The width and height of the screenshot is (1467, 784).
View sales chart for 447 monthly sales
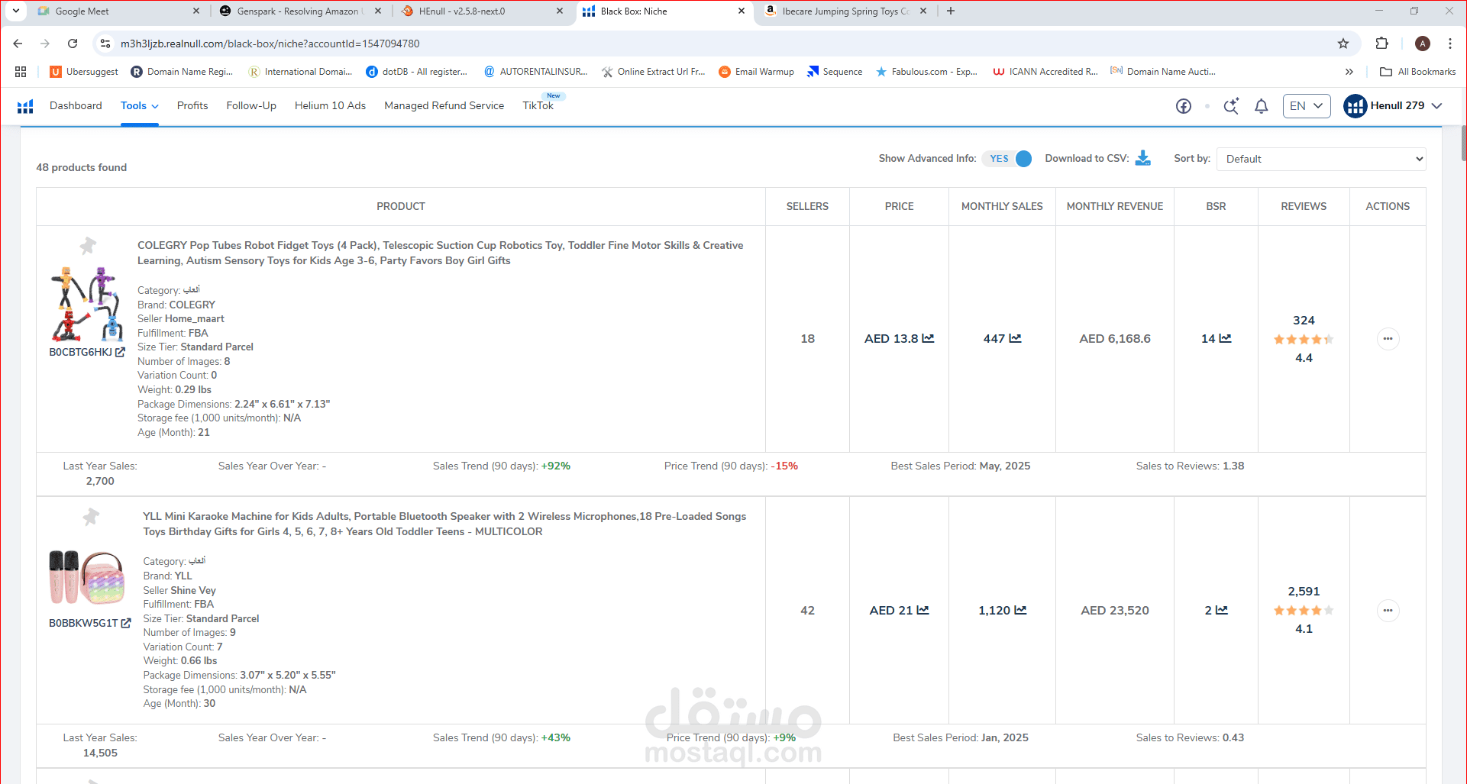[x=1015, y=338]
